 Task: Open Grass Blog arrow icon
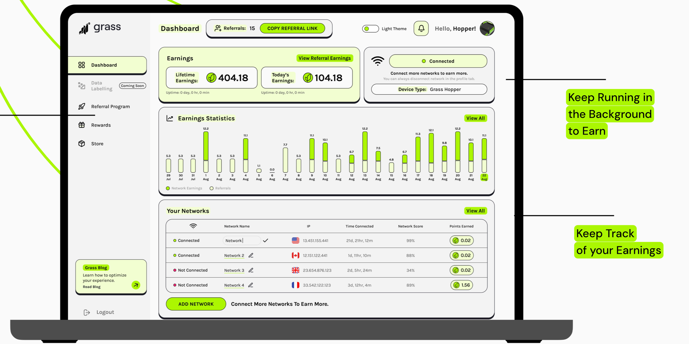136,285
